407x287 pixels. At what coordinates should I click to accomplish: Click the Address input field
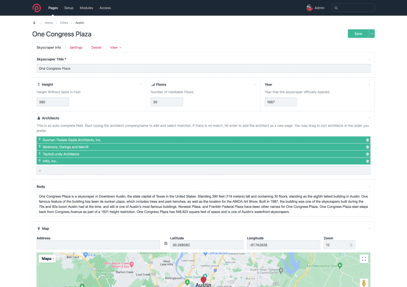(x=99, y=245)
